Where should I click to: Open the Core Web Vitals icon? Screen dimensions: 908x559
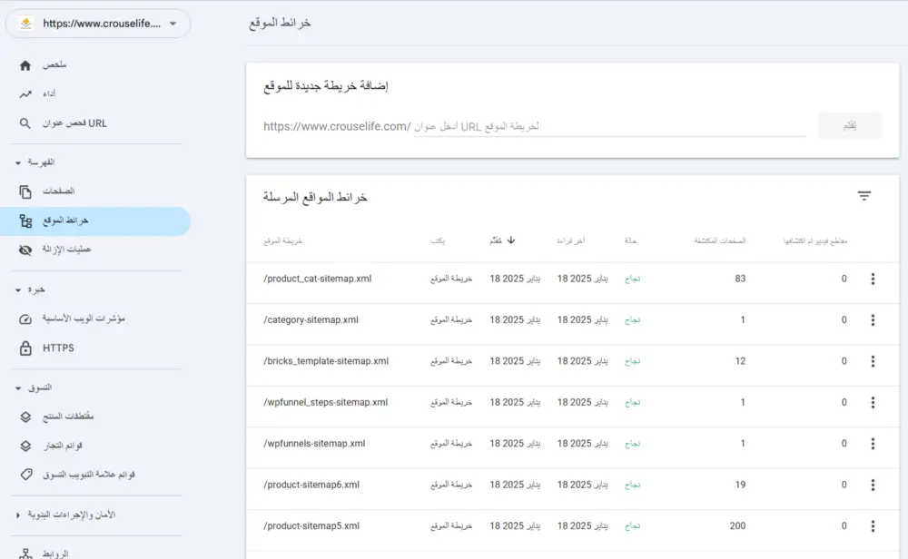(x=24, y=319)
